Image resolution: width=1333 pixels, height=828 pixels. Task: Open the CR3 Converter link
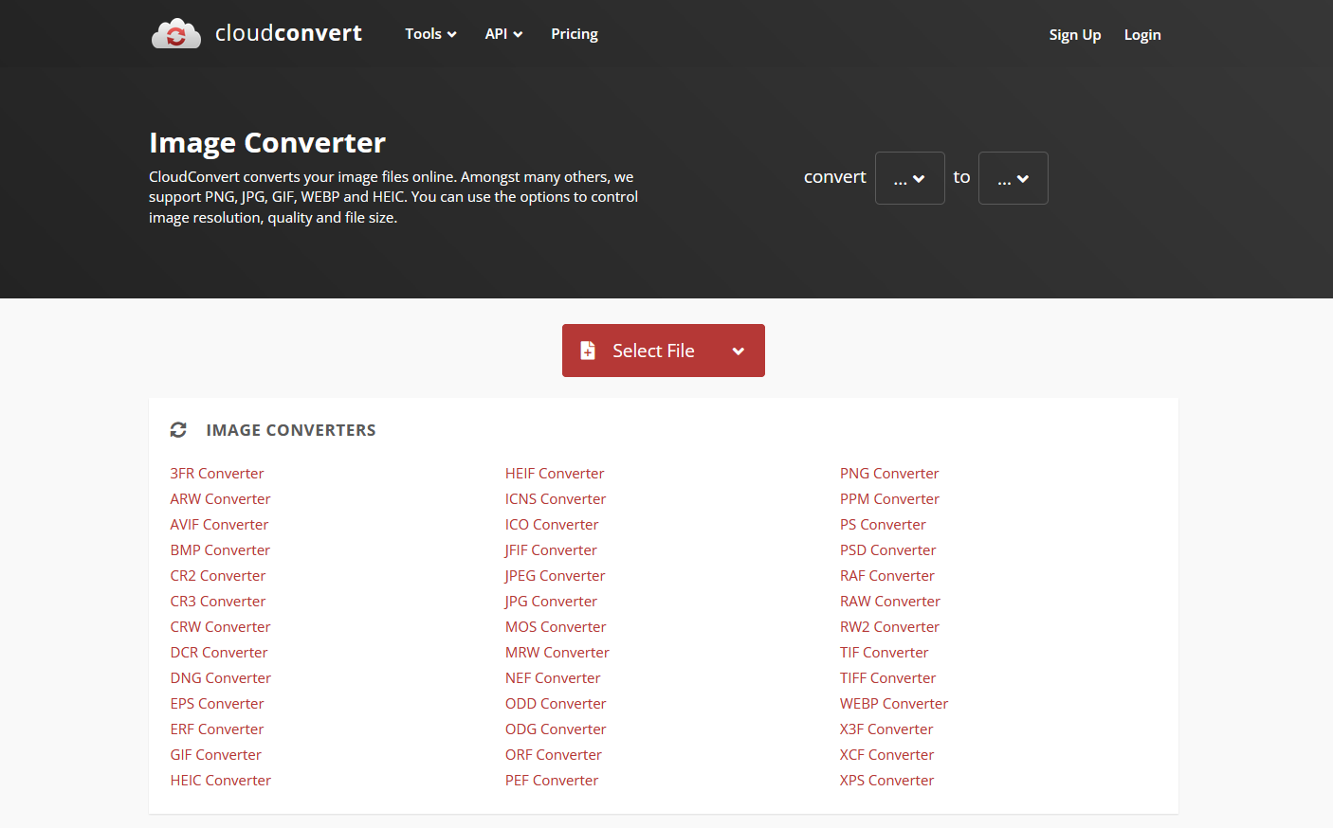[218, 602]
